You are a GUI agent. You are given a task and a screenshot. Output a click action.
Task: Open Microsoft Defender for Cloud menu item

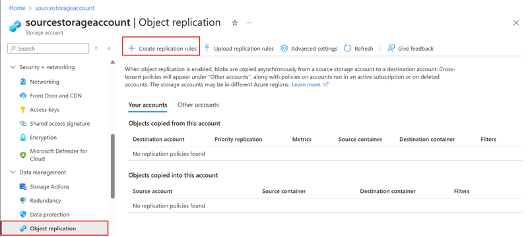pos(59,155)
